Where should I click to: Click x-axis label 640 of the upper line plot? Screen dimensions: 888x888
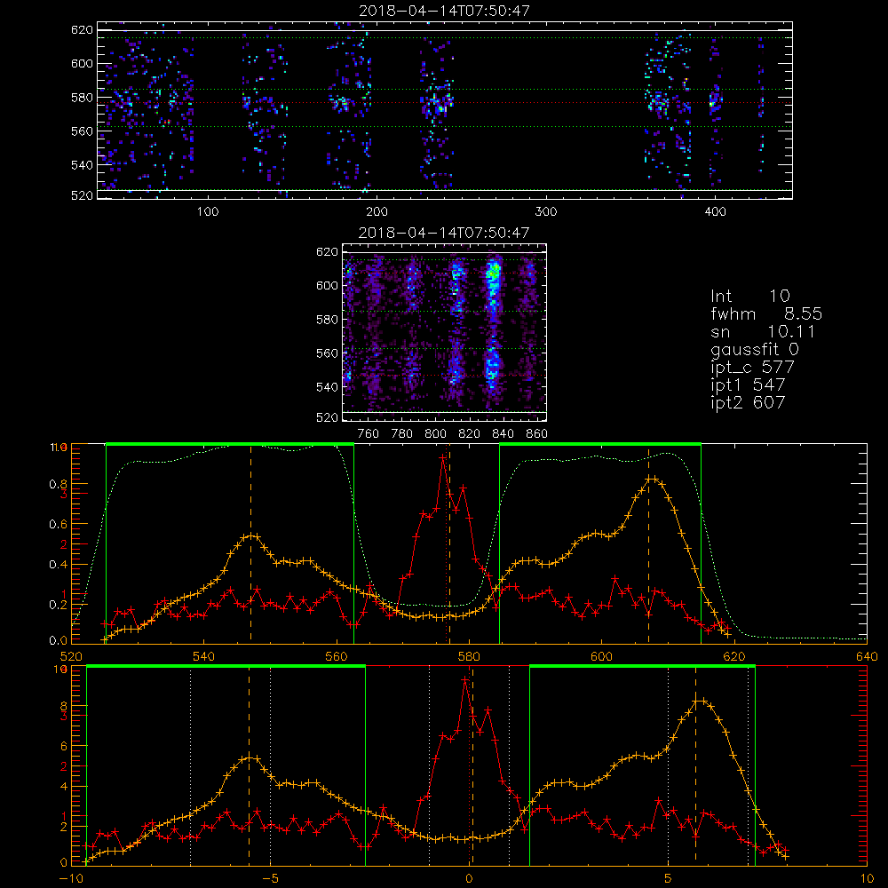pos(867,657)
